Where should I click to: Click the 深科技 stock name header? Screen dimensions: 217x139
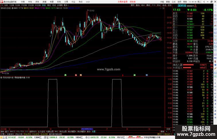tap(182, 6)
